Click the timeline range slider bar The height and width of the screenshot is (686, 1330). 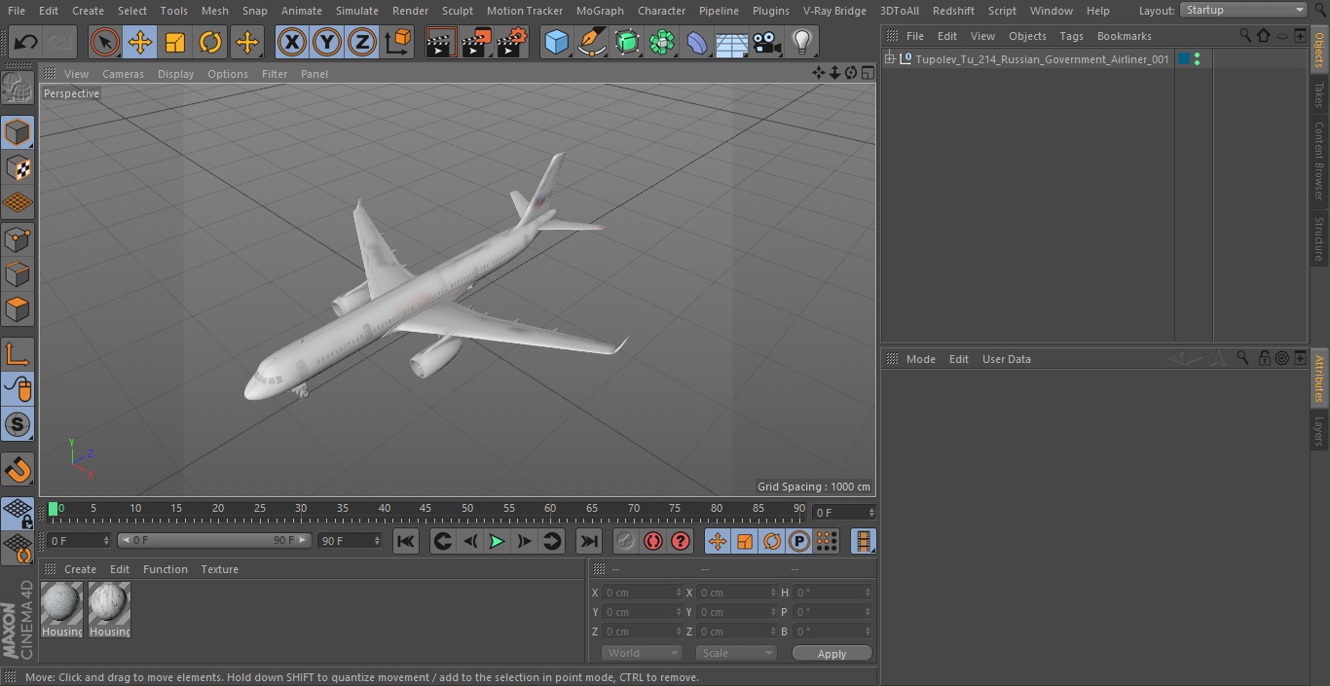pyautogui.click(x=214, y=540)
